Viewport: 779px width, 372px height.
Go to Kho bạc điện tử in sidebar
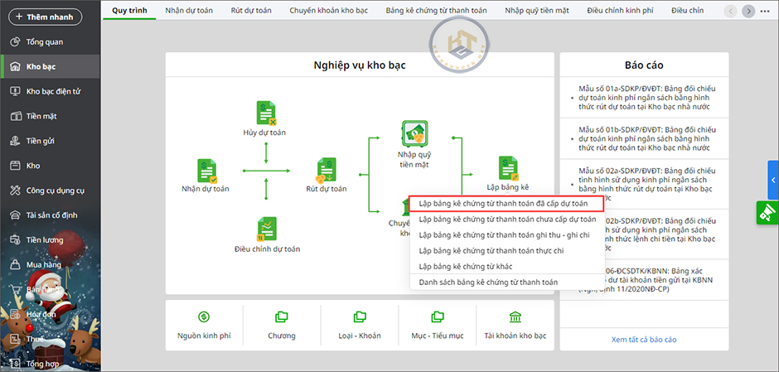[x=52, y=91]
